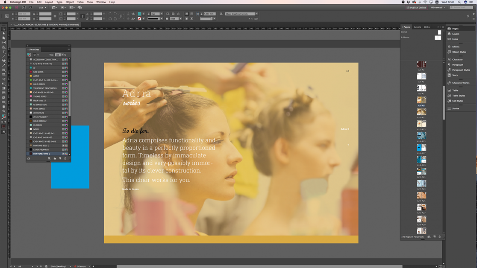Viewport: 477px width, 268px height.
Task: Toggle the fill and stroke selector in Swatches
Action: coord(29,55)
